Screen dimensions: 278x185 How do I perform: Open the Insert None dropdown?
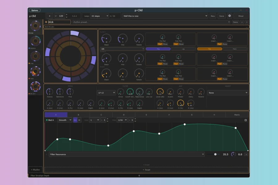tap(228, 93)
